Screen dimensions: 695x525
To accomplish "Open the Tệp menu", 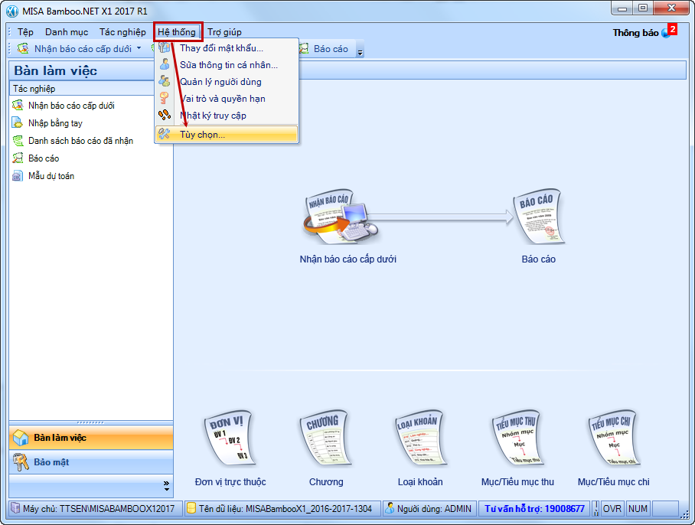I will coord(25,32).
